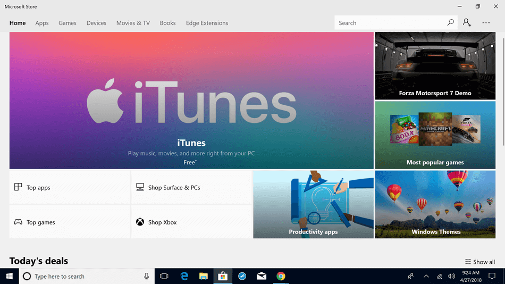Image resolution: width=505 pixels, height=284 pixels.
Task: Open the Windows Themes tile
Action: (x=435, y=204)
